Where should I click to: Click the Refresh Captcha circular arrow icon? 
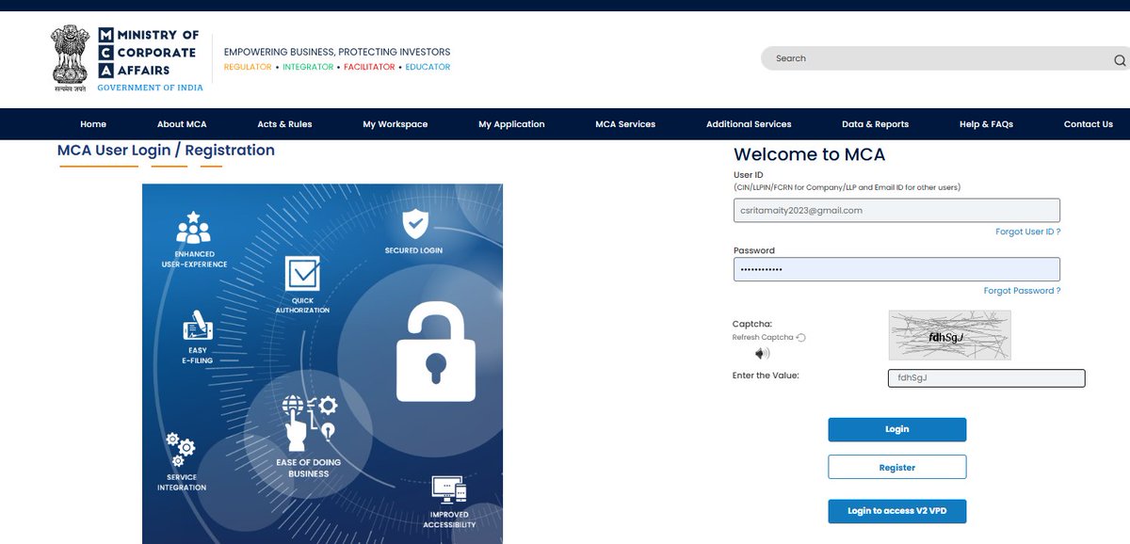pyautogui.click(x=801, y=338)
